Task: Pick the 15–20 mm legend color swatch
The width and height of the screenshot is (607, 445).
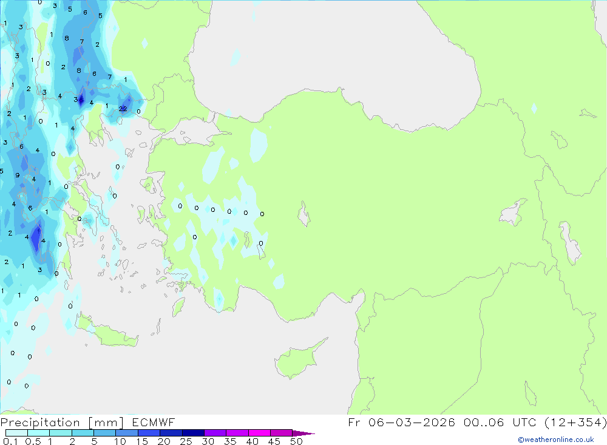Action: (x=149, y=433)
